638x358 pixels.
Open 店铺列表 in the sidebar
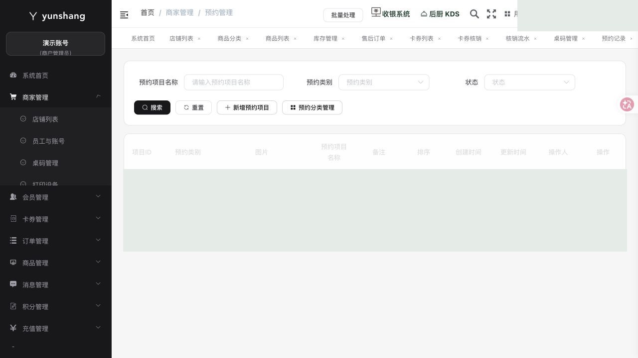56,119
